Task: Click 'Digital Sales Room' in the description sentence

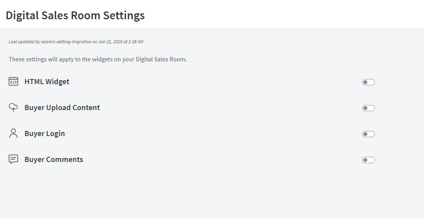Action: (161, 59)
